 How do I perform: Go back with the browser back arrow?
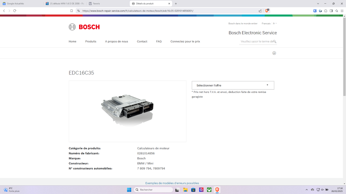click(4, 11)
